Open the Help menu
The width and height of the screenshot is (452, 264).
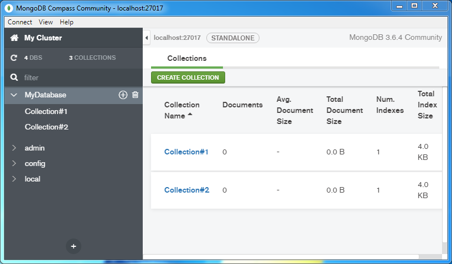pyautogui.click(x=66, y=22)
